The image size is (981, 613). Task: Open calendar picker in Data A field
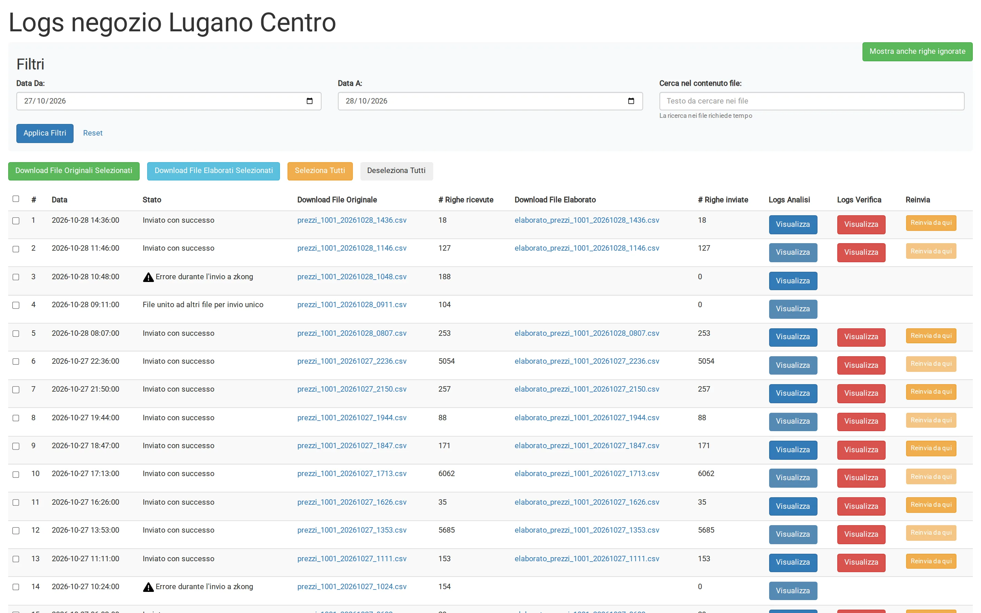(631, 101)
